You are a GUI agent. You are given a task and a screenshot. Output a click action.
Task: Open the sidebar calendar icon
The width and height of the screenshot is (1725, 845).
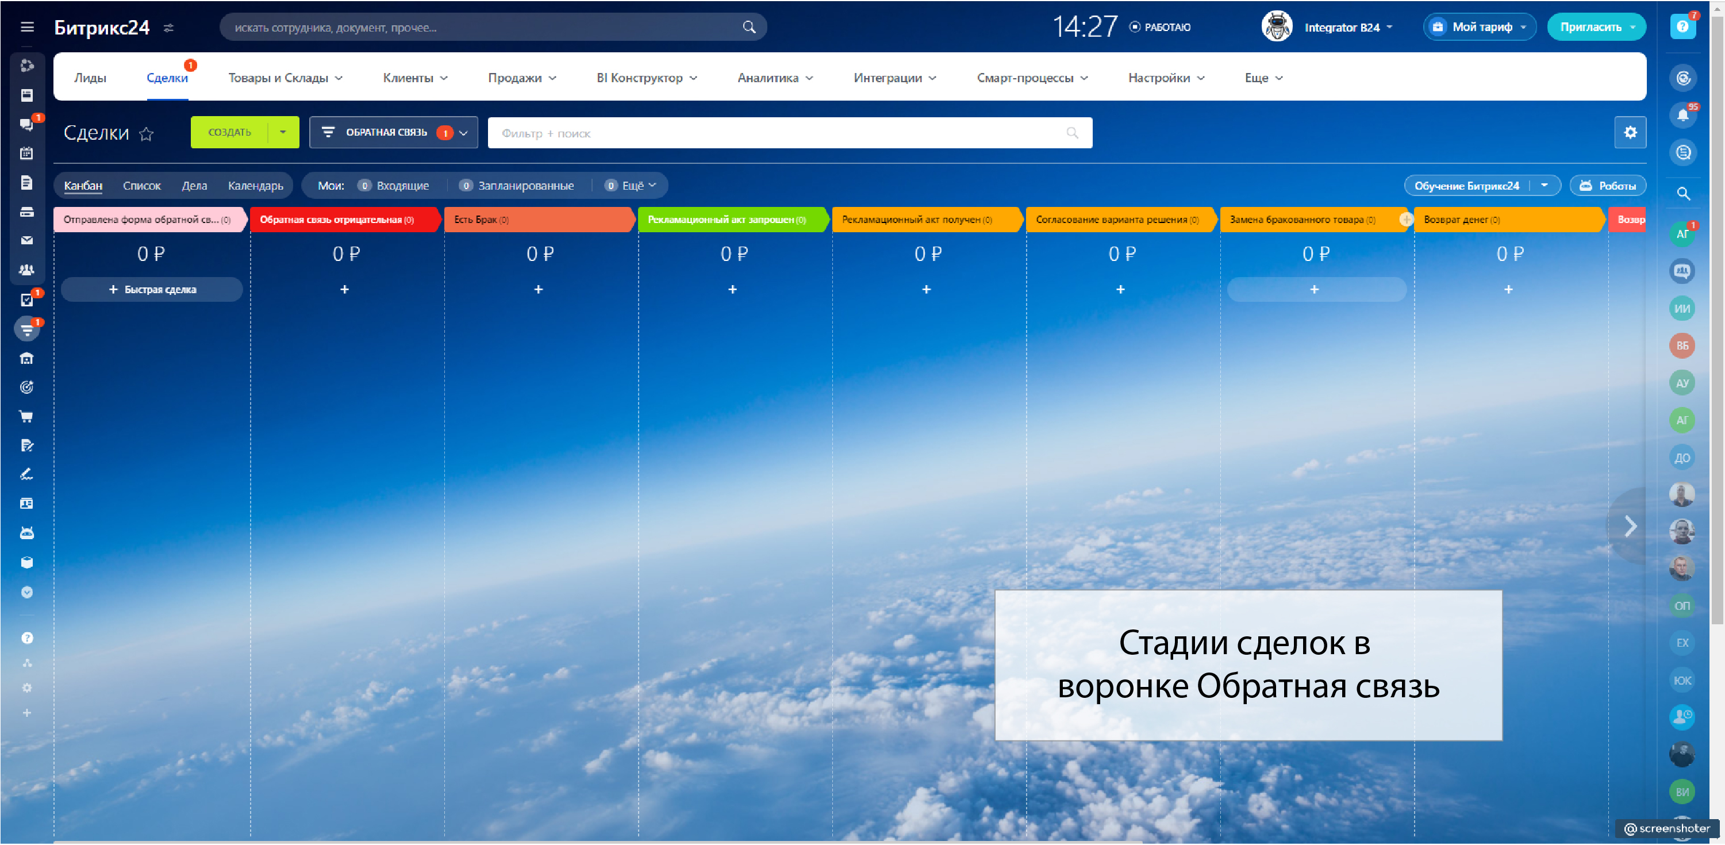[x=27, y=153]
